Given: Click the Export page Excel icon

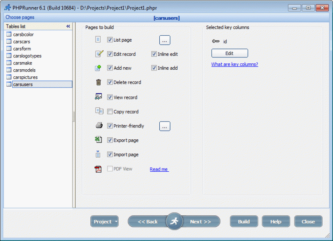Looking at the screenshot, I should coord(98,139).
